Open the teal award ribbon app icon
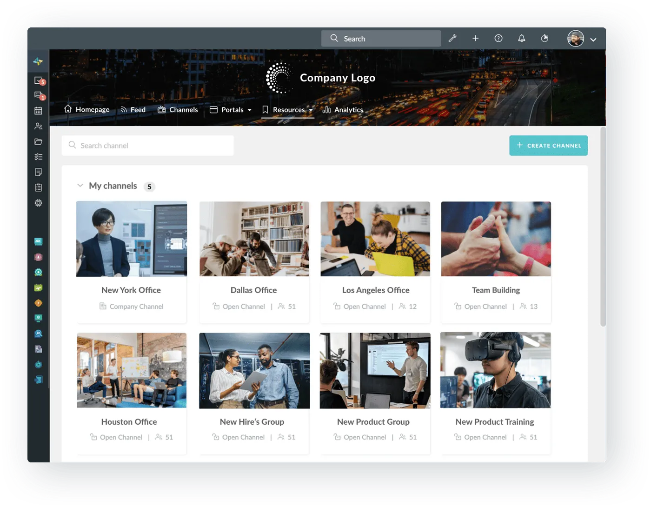This screenshot has width=651, height=507. [38, 272]
